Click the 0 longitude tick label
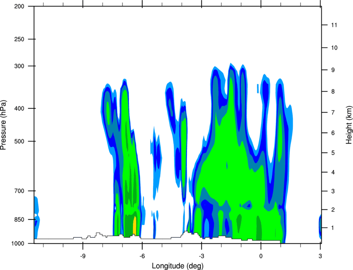This screenshot has width=353, height=270. (261, 256)
